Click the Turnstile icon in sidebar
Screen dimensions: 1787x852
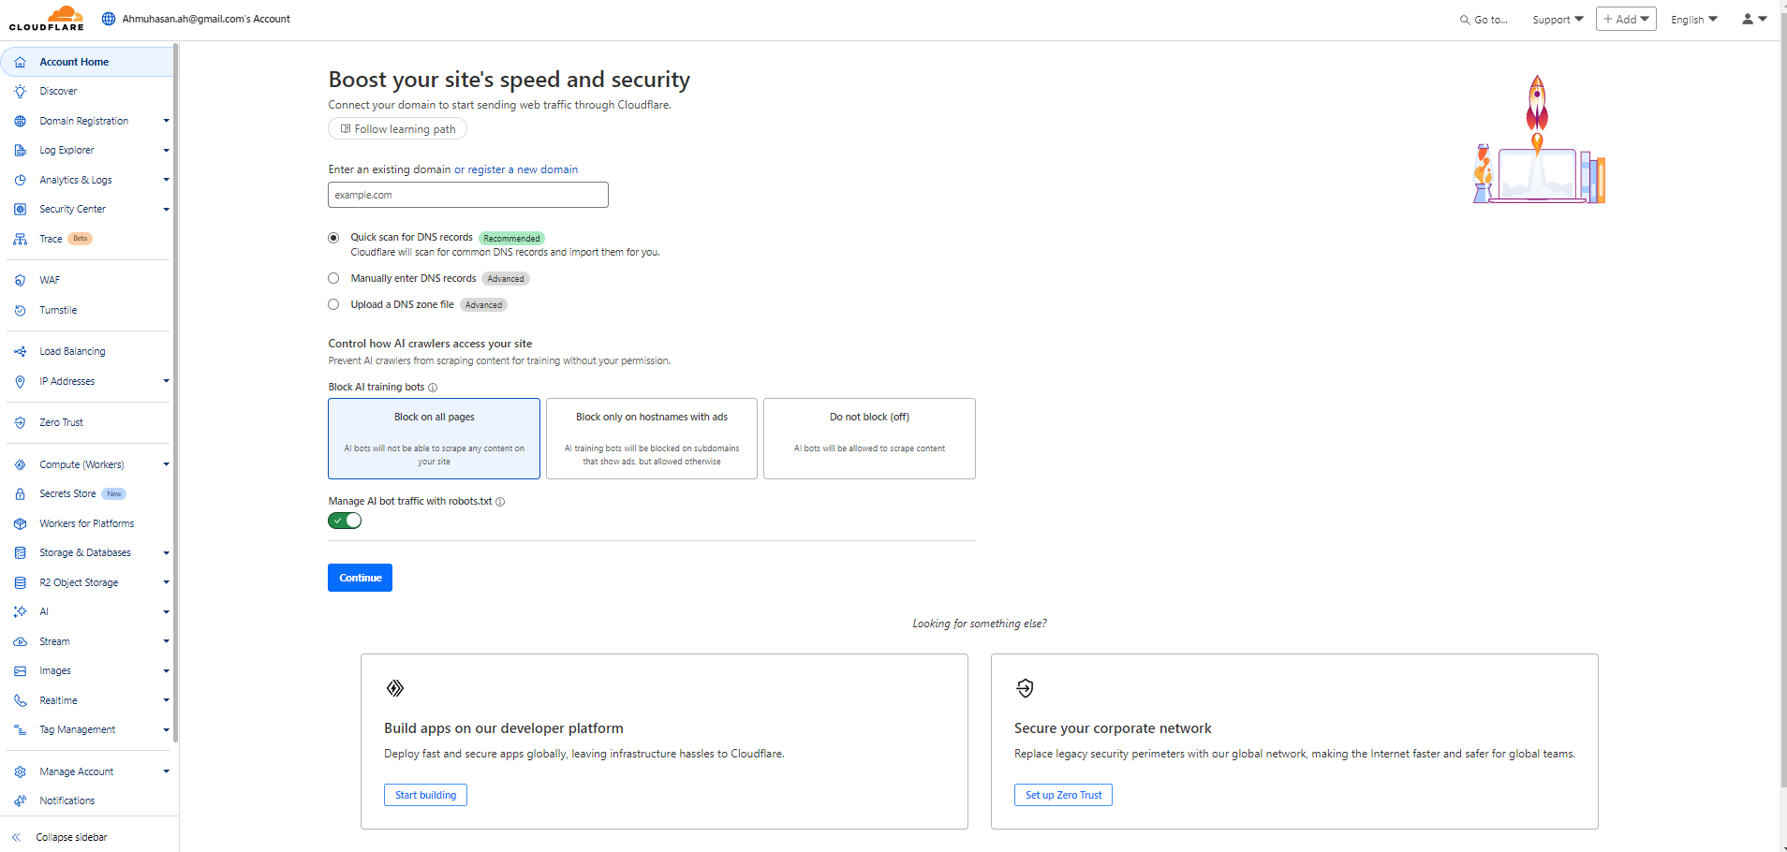pyautogui.click(x=20, y=311)
